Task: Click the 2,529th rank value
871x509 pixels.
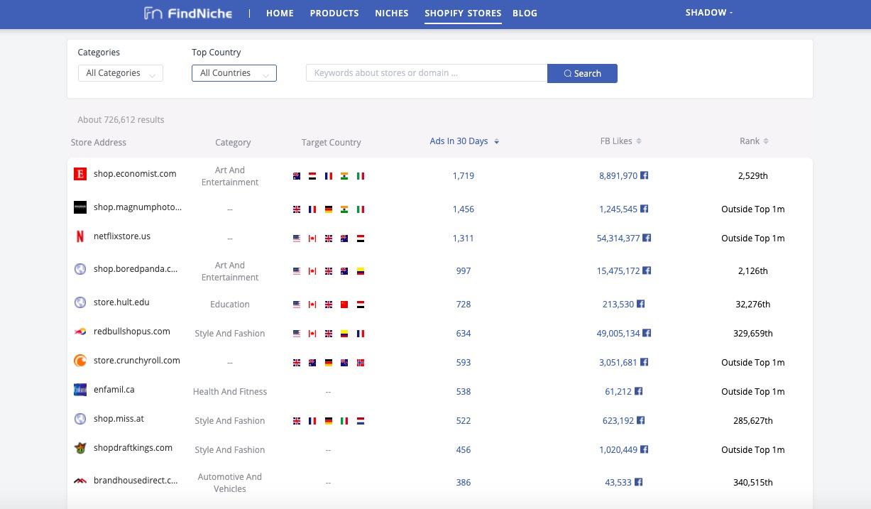Action: 753,175
